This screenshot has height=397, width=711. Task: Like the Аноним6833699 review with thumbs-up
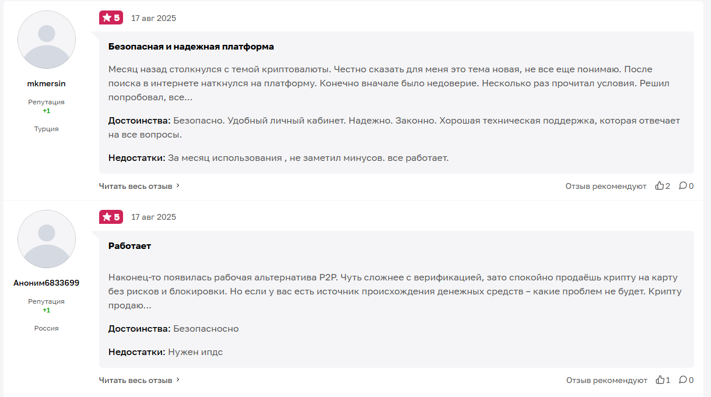click(x=660, y=380)
